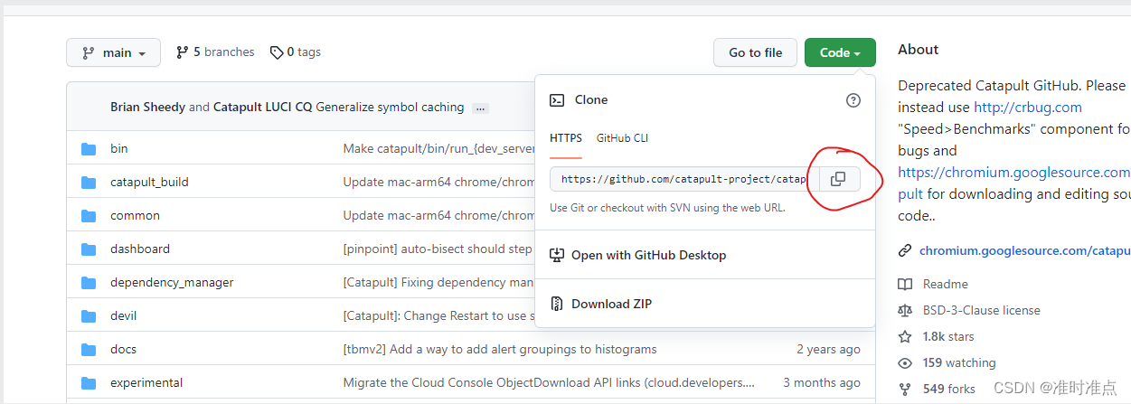
Task: Open Brian Sheedy's author link
Action: 147,108
